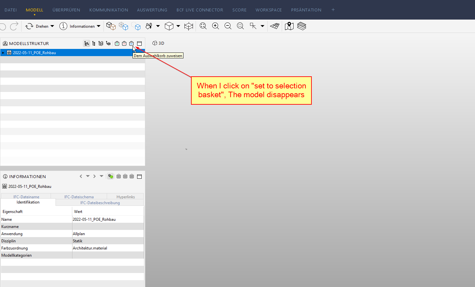Open the Drehen dropdown arrow

pyautogui.click(x=52, y=26)
